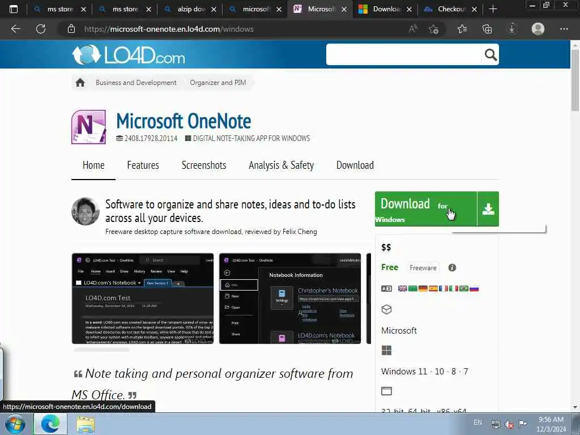Click the green download arrow icon

pyautogui.click(x=488, y=209)
